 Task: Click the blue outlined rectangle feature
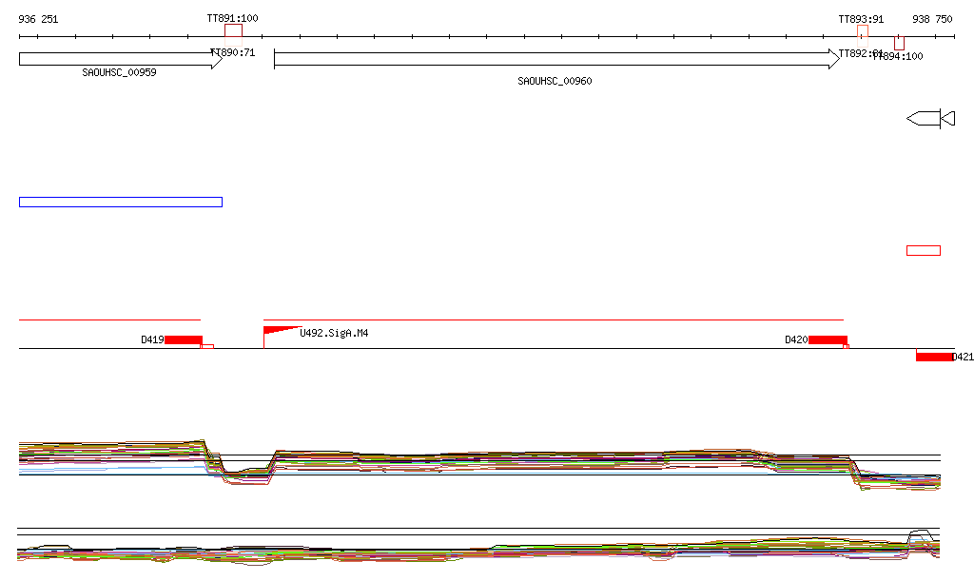tap(120, 202)
